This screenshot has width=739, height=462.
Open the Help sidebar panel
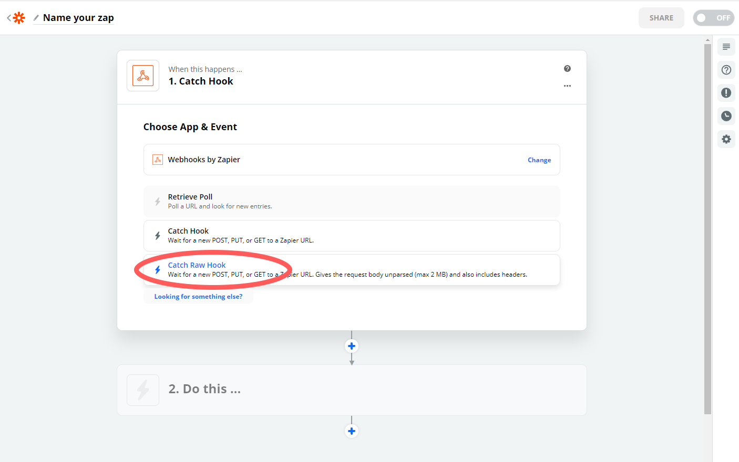click(726, 70)
